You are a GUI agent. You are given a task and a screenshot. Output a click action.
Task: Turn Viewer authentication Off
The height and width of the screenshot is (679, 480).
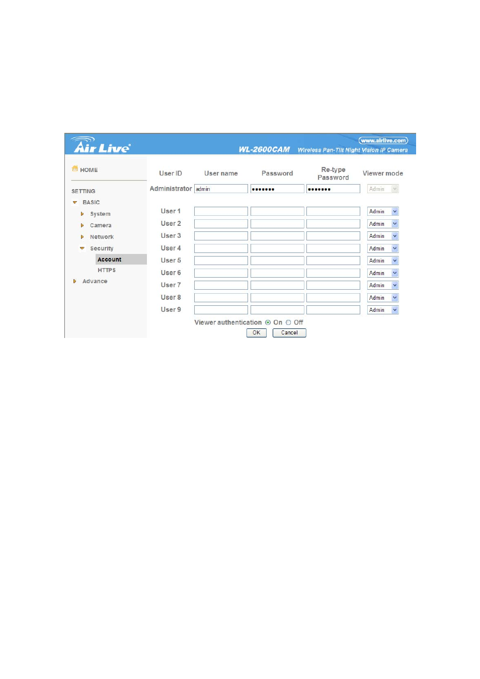click(288, 322)
